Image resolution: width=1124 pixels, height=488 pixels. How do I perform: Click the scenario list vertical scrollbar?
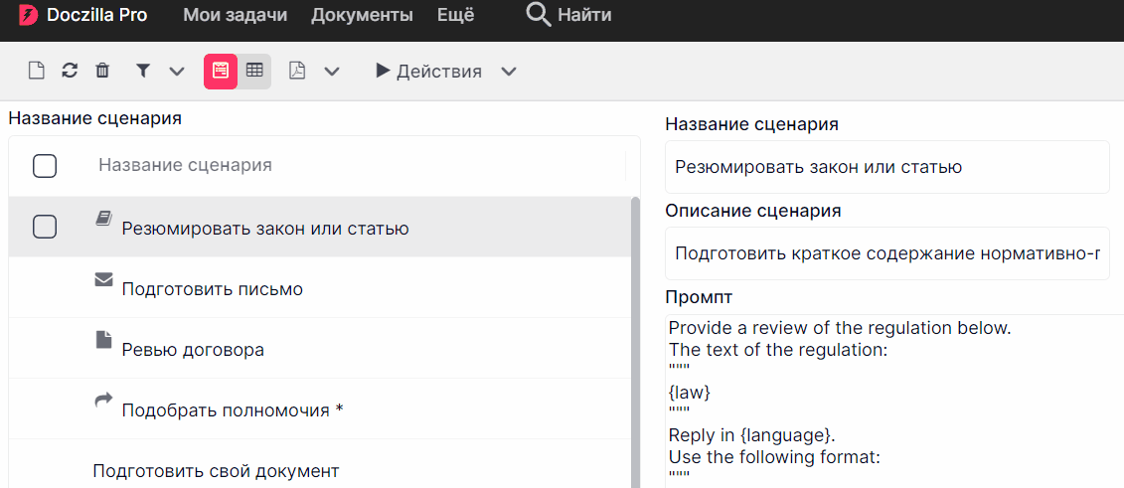[x=635, y=343]
